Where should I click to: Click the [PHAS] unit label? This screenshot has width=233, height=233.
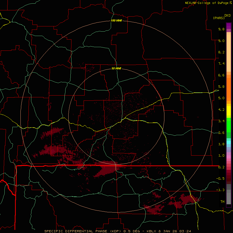click(219, 18)
